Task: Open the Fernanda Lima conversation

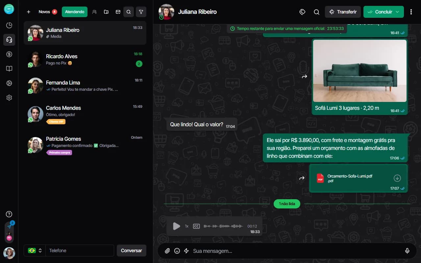Action: pyautogui.click(x=85, y=86)
